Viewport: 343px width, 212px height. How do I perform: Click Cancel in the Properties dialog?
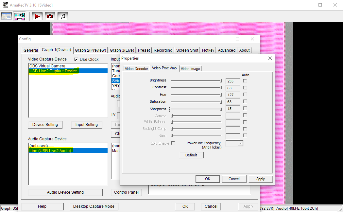(234, 179)
